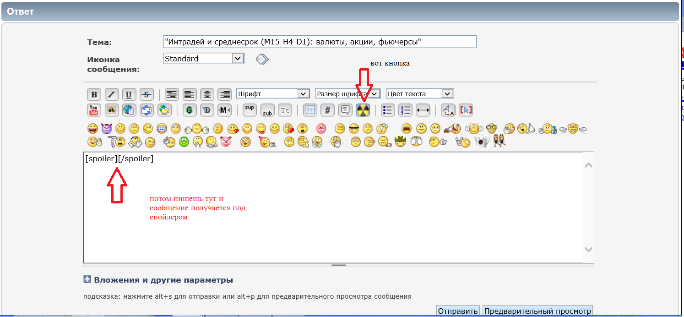Insert the pink pig smiley
The image size is (684, 317).
225,142
